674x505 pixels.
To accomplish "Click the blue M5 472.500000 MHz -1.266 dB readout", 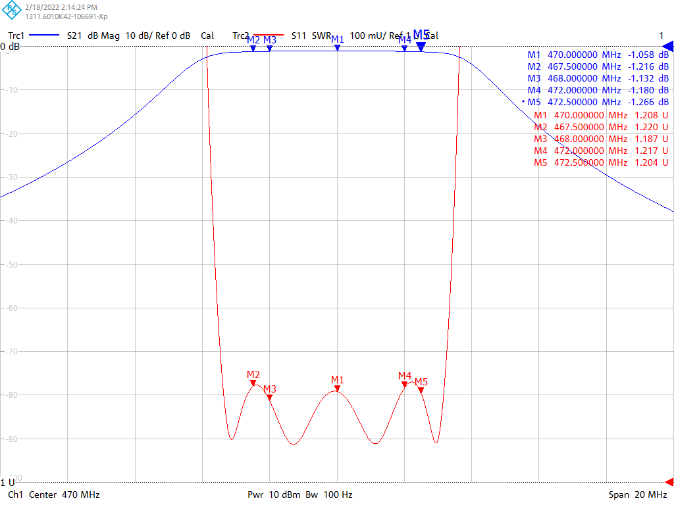I will pos(598,102).
